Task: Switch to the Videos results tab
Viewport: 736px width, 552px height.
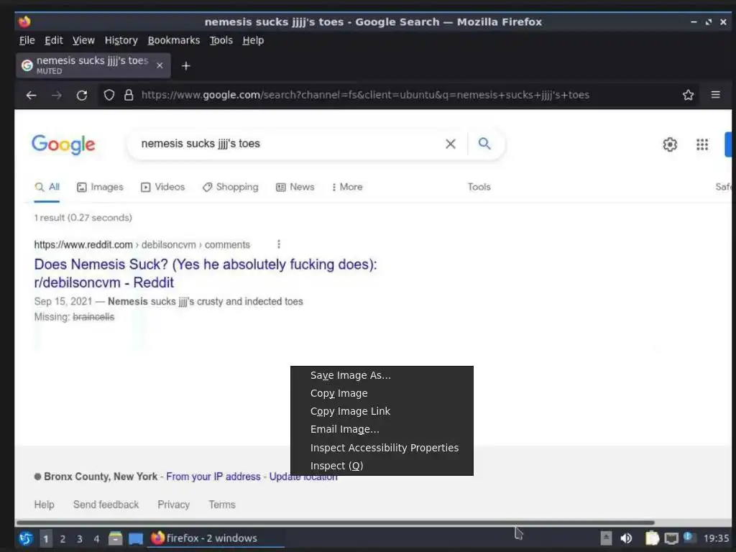Action: click(163, 187)
